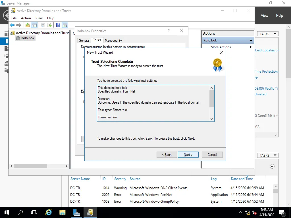Toggle the Show/Hide Action Pane icon
The image size is (291, 218).
point(65,25)
